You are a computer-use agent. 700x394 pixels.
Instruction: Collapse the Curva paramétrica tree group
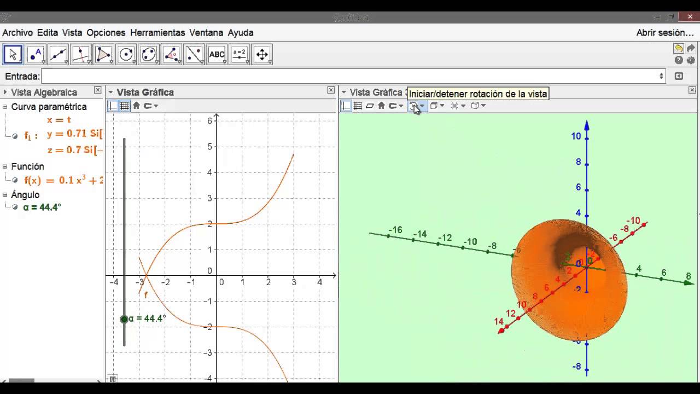click(5, 107)
